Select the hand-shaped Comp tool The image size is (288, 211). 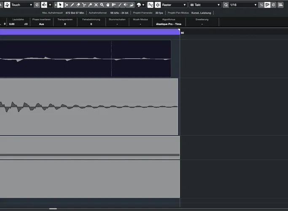[108, 5]
